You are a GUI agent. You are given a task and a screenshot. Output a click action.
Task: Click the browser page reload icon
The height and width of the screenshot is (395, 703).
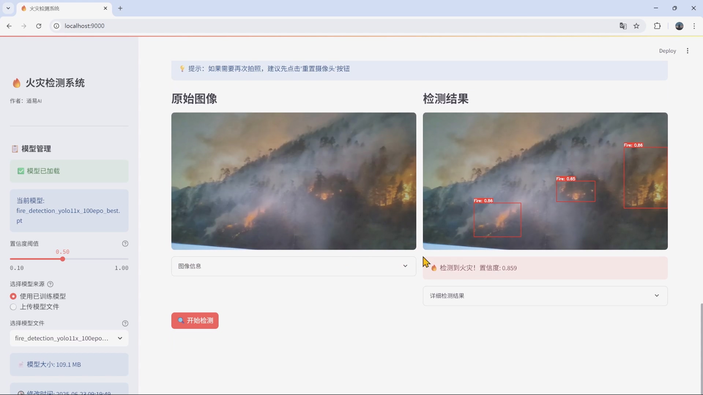click(39, 26)
